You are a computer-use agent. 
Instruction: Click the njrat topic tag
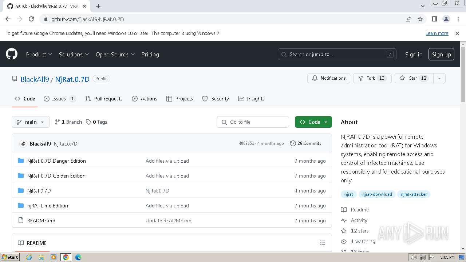coord(349,194)
